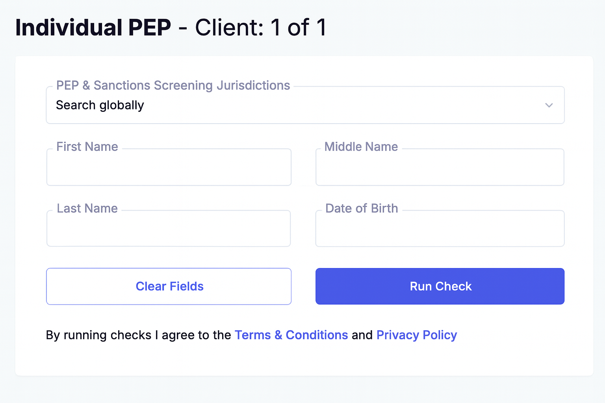The height and width of the screenshot is (403, 605).
Task: Run the PEP check with Run Check
Action: (440, 286)
